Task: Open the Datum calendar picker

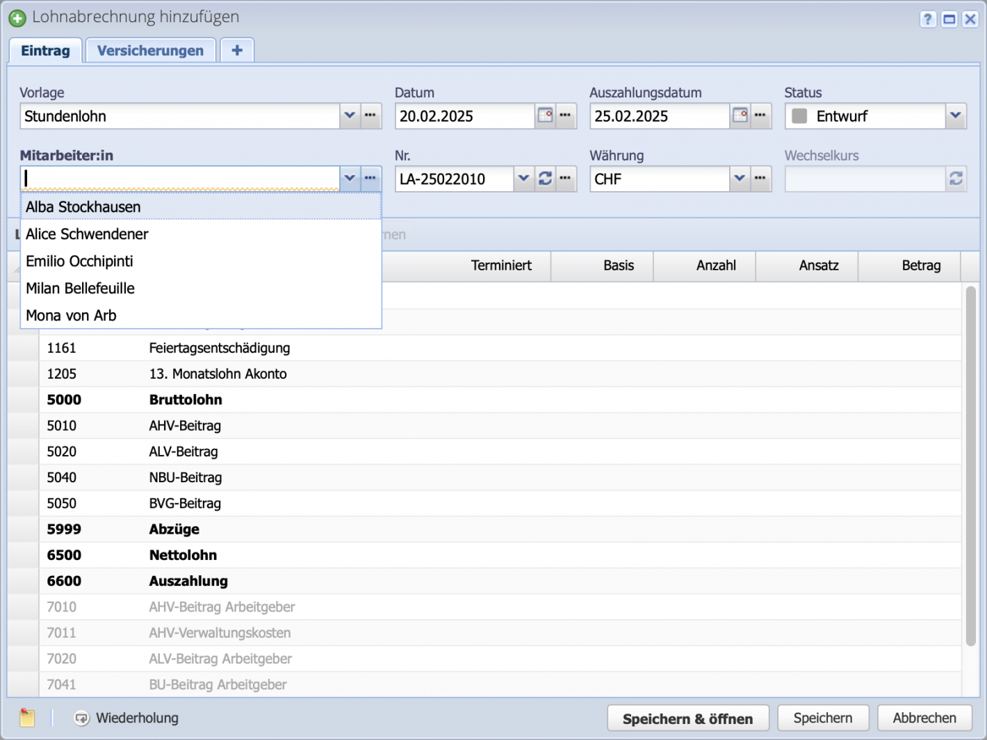Action: click(545, 116)
